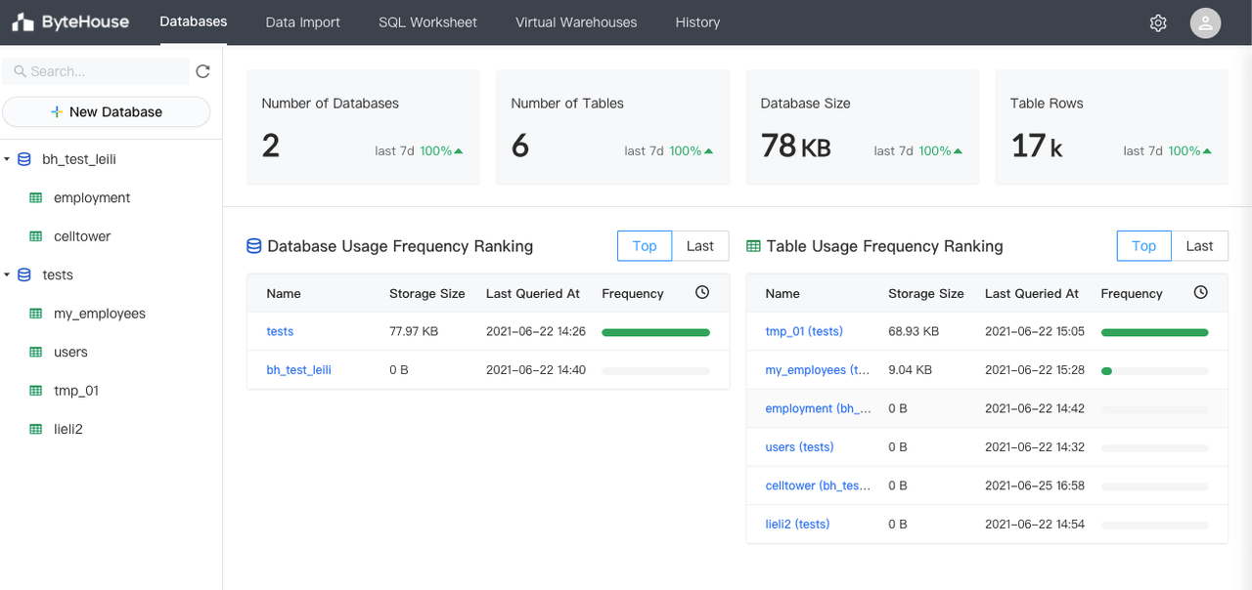Viewport: 1252px width, 590px height.
Task: Open the SQL Worksheet tab
Action: tap(427, 22)
